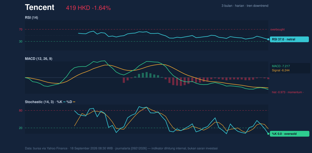Click the RSI (14) panel heading
The image size is (312, 153).
point(31,17)
